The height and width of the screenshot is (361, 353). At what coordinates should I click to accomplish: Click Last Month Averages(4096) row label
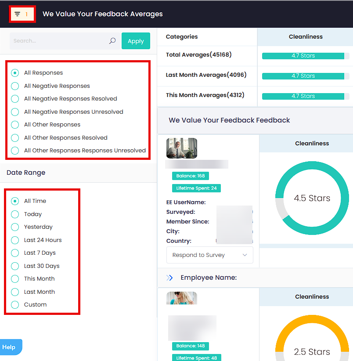[206, 75]
